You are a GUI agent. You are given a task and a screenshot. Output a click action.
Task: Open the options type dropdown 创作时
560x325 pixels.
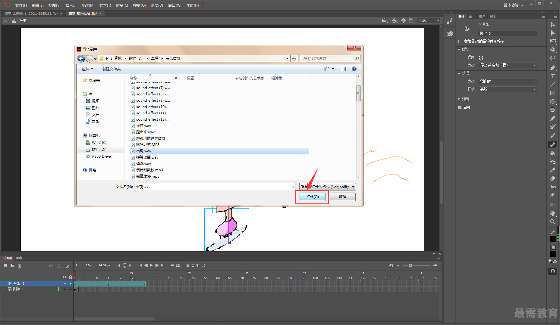(x=508, y=82)
